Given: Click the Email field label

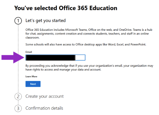Looking at the screenshot, I should point(29,52).
